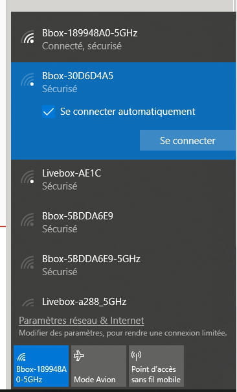
Task: Click the mobile hotspot antenna icon
Action: (x=136, y=356)
